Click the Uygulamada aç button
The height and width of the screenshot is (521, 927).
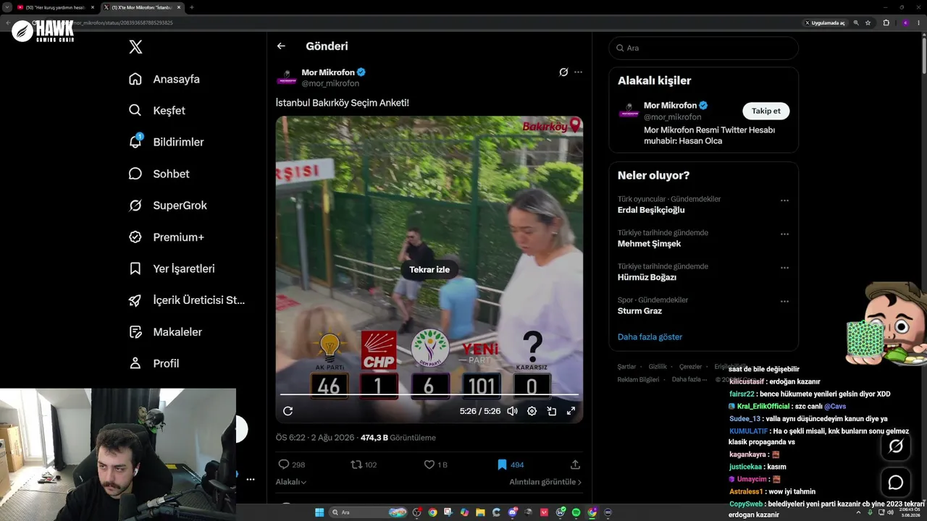coord(825,22)
